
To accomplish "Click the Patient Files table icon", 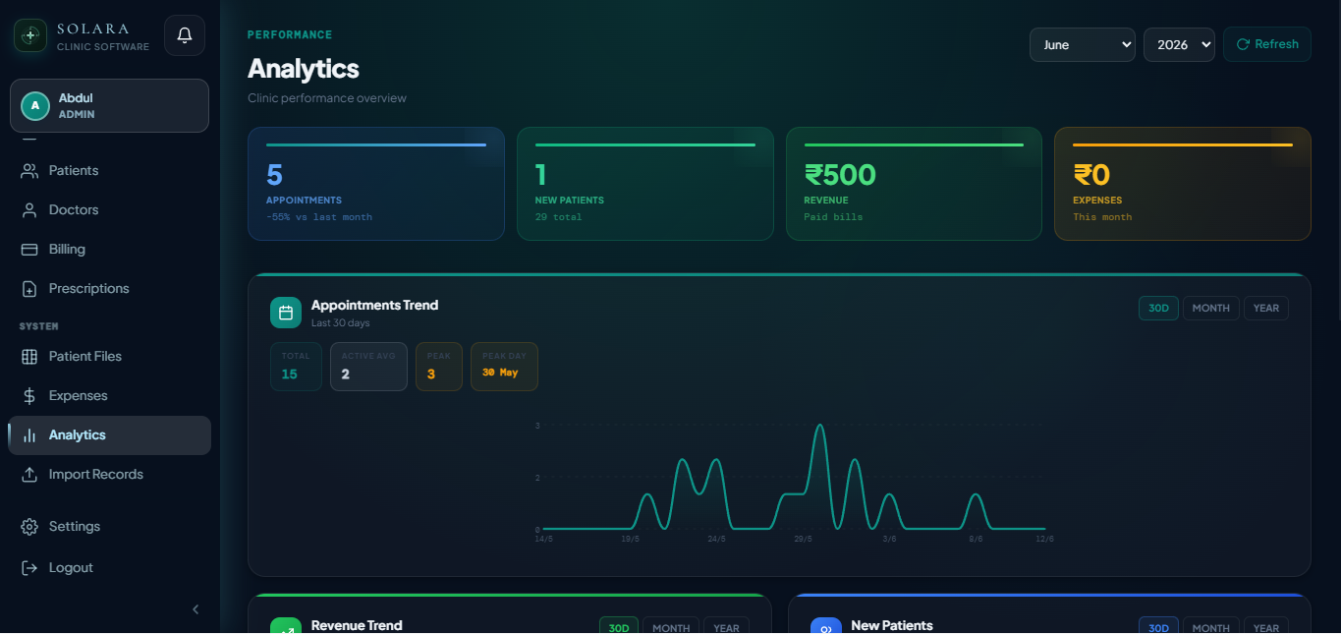I will pos(29,356).
